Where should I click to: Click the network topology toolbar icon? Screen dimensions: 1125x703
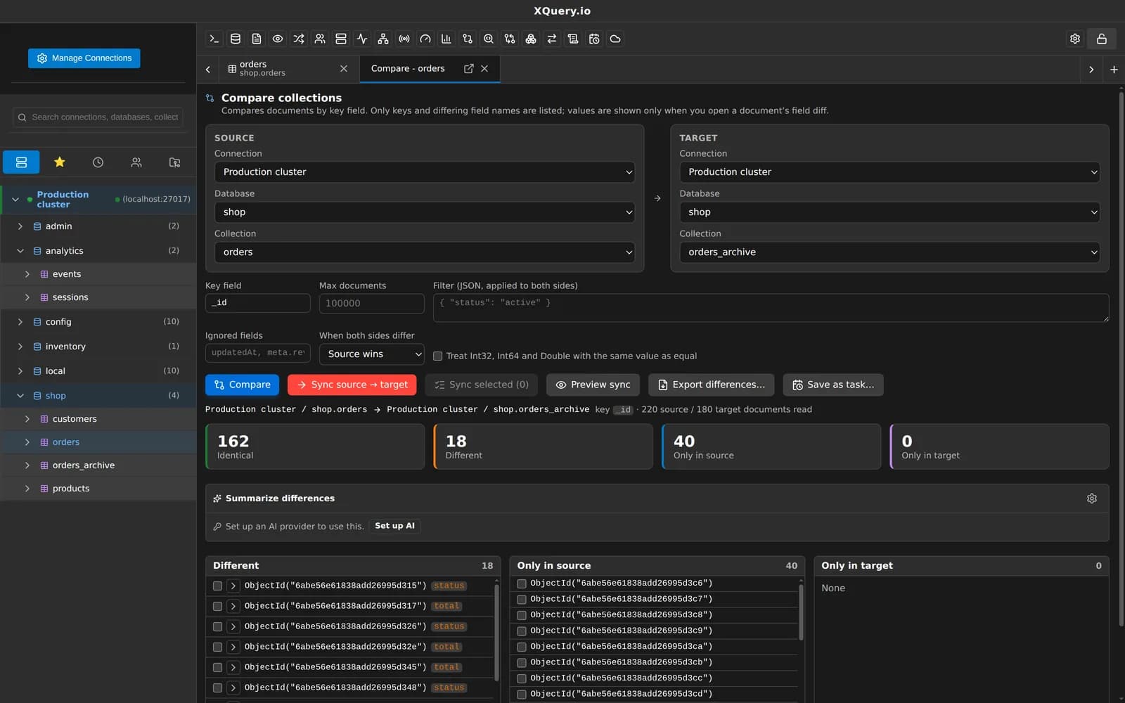(383, 39)
